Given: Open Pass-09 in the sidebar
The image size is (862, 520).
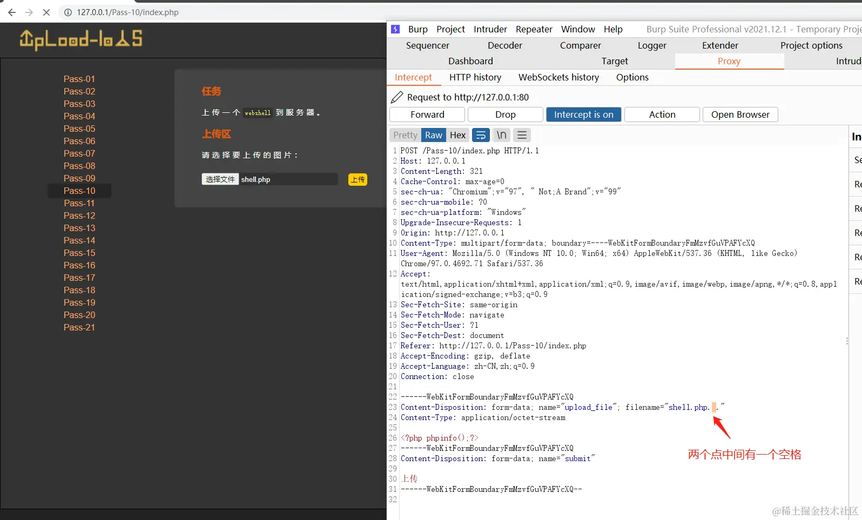Looking at the screenshot, I should 79,178.
